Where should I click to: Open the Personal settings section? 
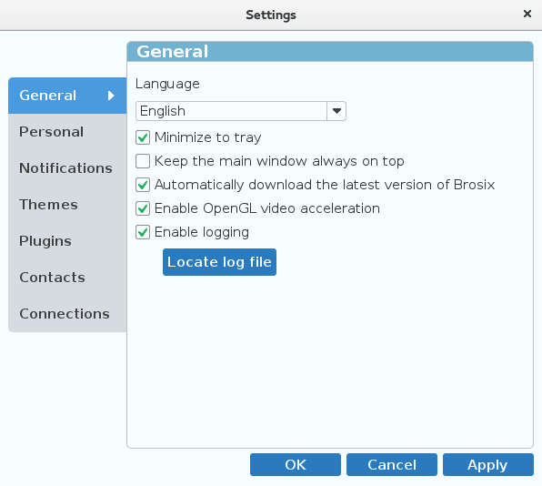coord(67,132)
